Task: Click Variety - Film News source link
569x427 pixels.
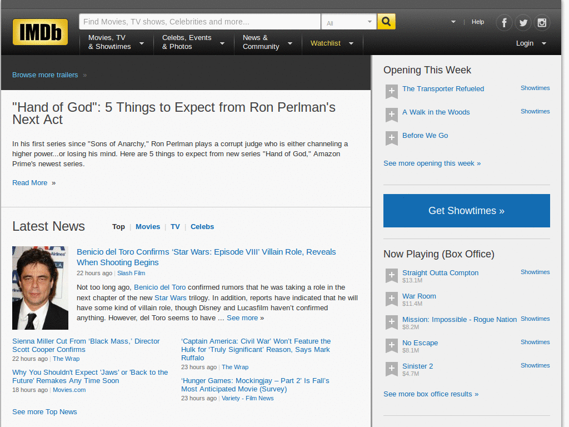Action: click(247, 398)
